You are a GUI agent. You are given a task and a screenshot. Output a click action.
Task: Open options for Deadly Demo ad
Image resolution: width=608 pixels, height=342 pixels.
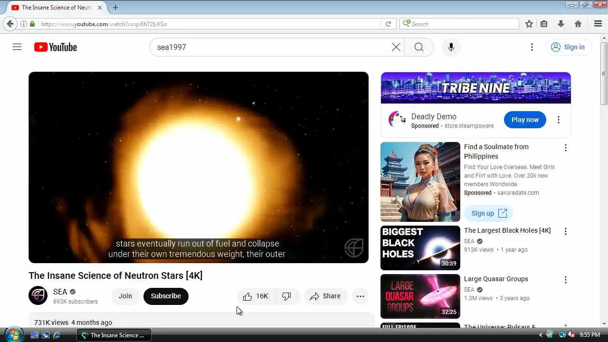[559, 120]
